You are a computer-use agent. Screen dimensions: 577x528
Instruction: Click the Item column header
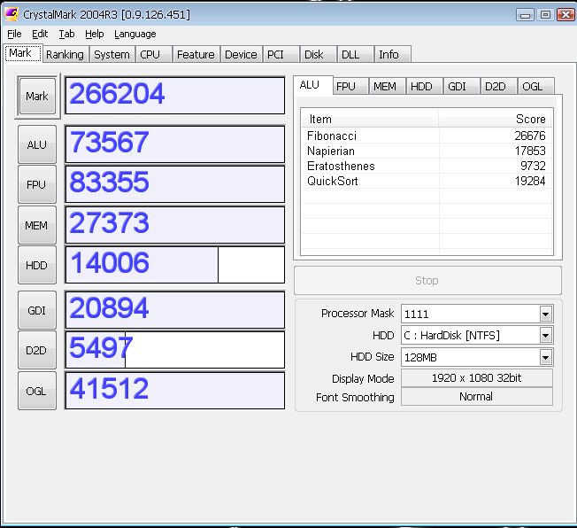pos(370,119)
